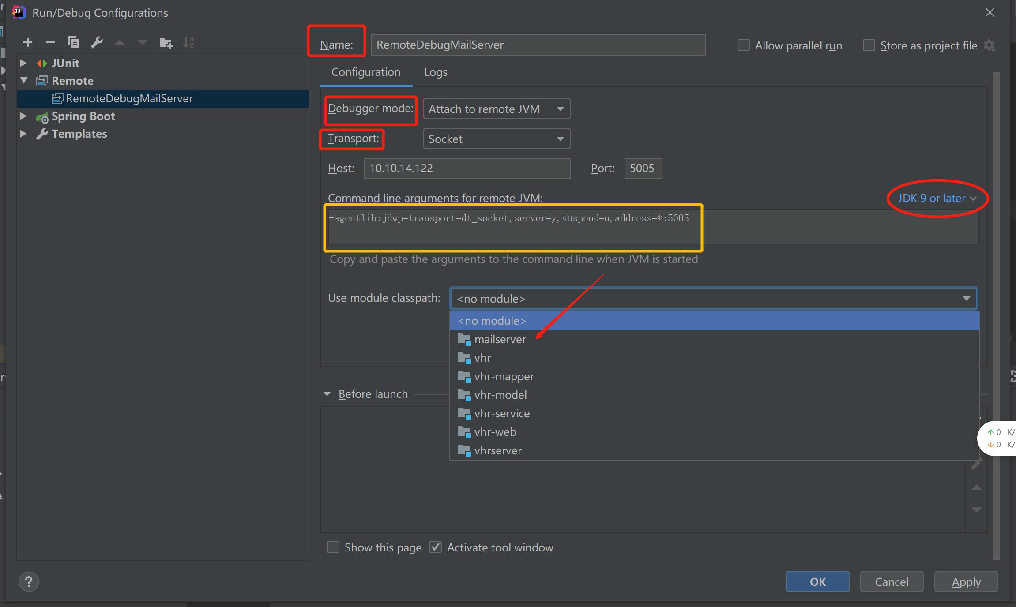Click the Create New Folder icon

tap(166, 42)
